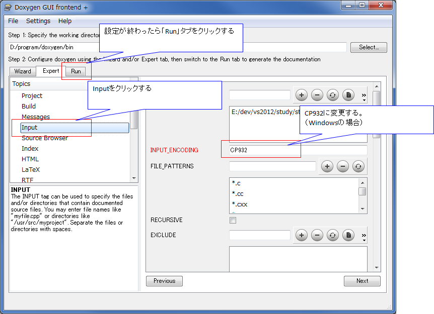The width and height of the screenshot is (434, 314).
Task: Reset the EXCLUDE list with the circular arrows icon
Action: tap(333, 235)
